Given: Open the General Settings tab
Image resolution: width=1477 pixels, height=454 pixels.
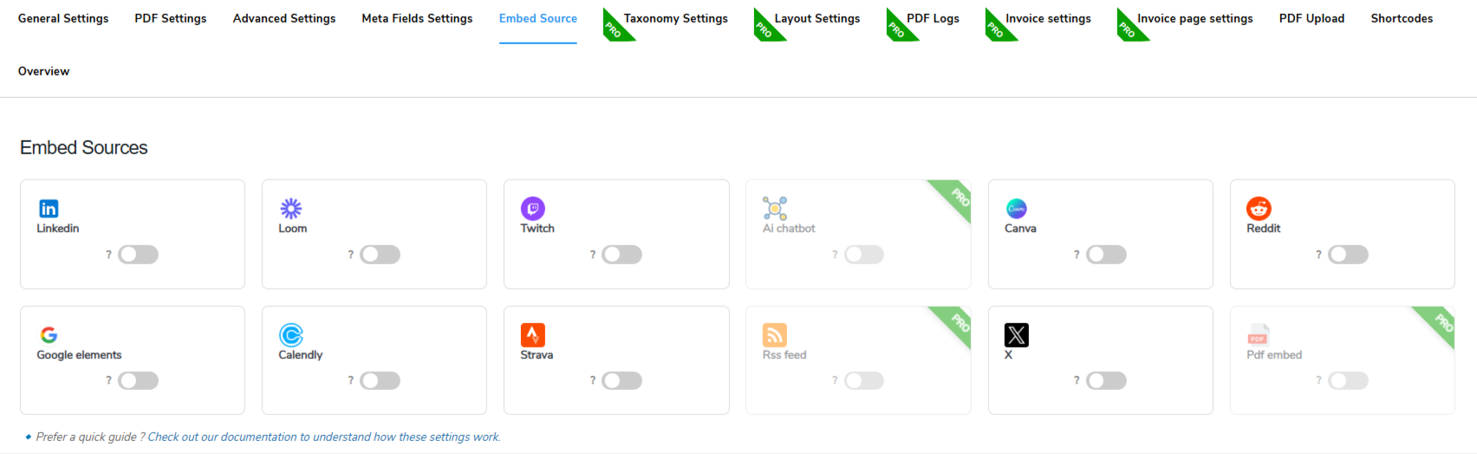Looking at the screenshot, I should [63, 18].
